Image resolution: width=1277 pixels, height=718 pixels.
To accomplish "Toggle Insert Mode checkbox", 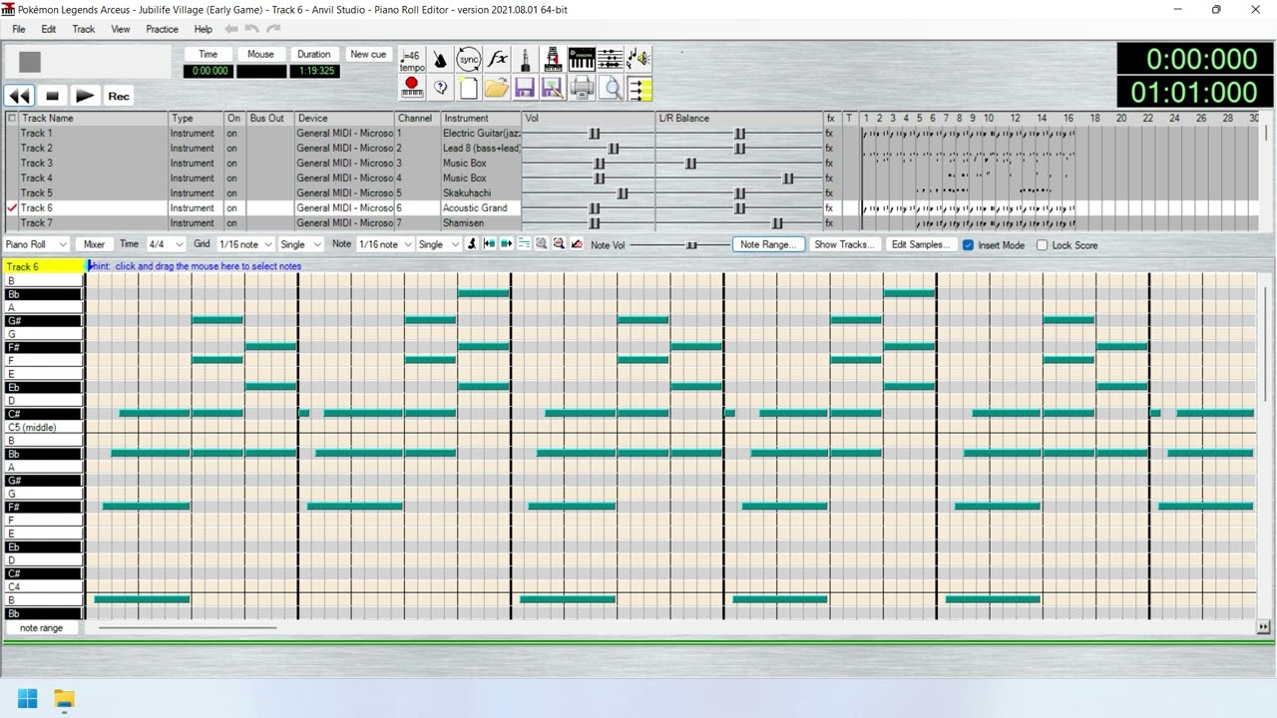I will point(968,245).
